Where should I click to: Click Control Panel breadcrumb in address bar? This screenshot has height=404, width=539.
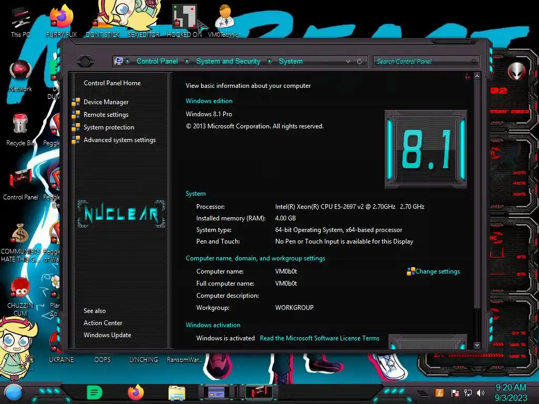click(157, 61)
